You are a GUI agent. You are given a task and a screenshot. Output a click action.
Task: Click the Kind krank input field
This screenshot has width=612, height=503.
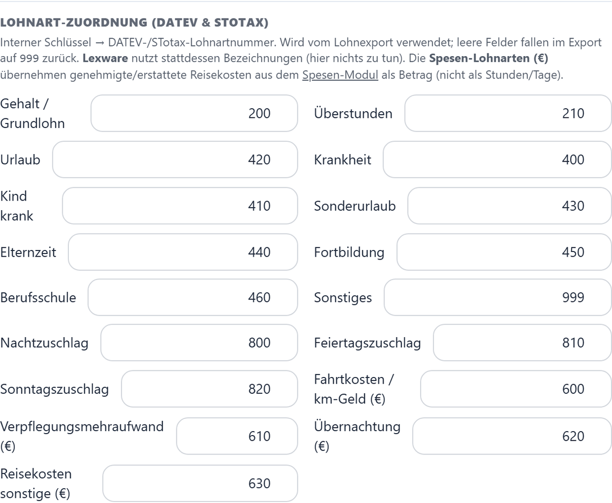[180, 206]
